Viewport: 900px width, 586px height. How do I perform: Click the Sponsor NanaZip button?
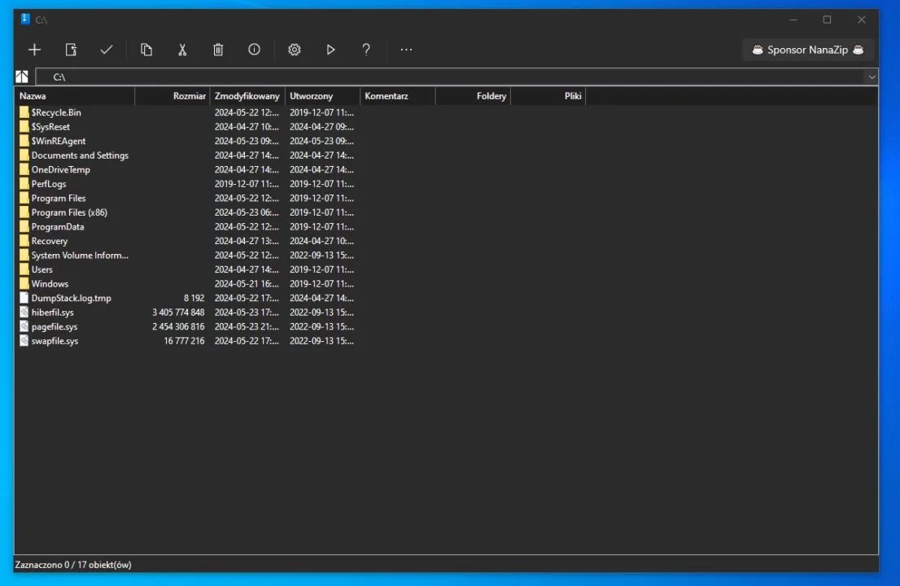(807, 50)
